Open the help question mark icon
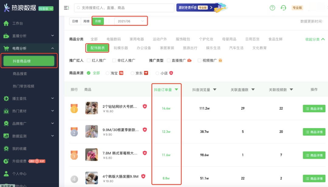 (272, 8)
